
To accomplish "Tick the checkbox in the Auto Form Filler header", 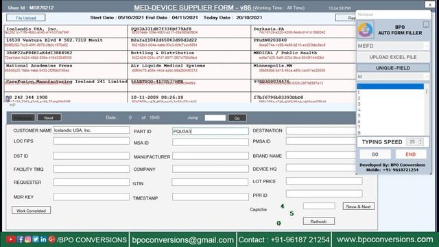I will (x=426, y=25).
